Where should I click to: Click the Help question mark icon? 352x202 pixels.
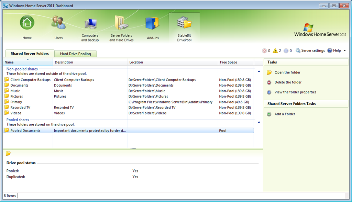click(x=330, y=50)
